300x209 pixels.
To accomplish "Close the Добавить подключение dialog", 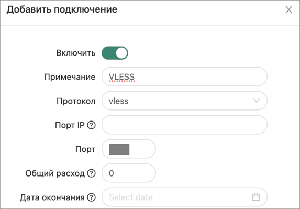I will click(288, 9).
